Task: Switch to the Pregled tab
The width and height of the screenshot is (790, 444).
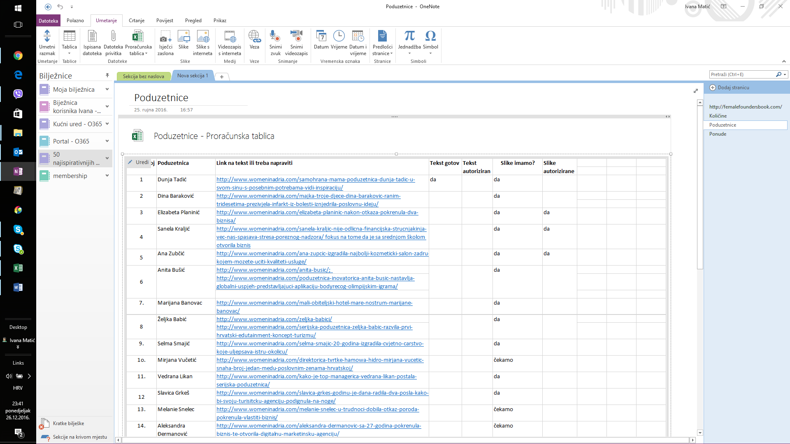Action: tap(193, 21)
